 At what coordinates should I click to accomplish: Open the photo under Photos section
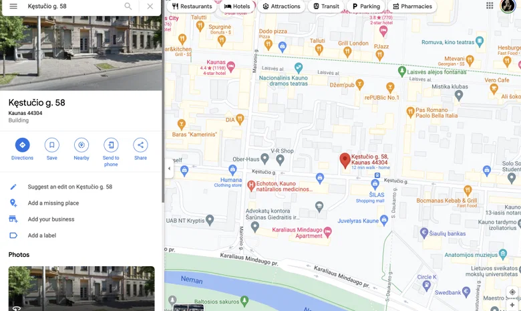point(81,288)
